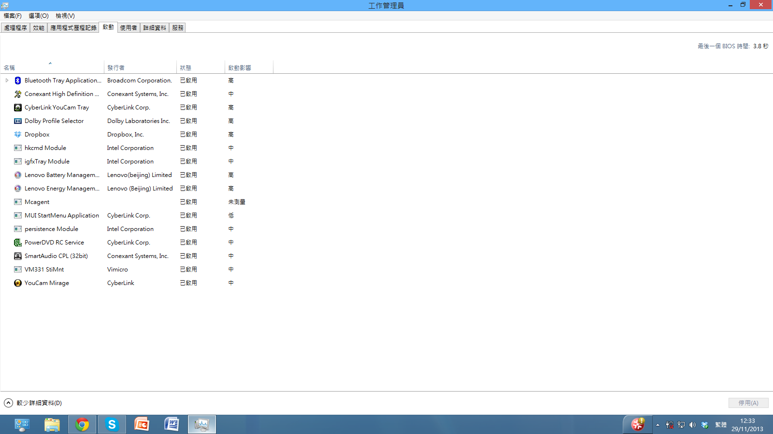Click the MUI StartMenu Application icon

point(18,216)
